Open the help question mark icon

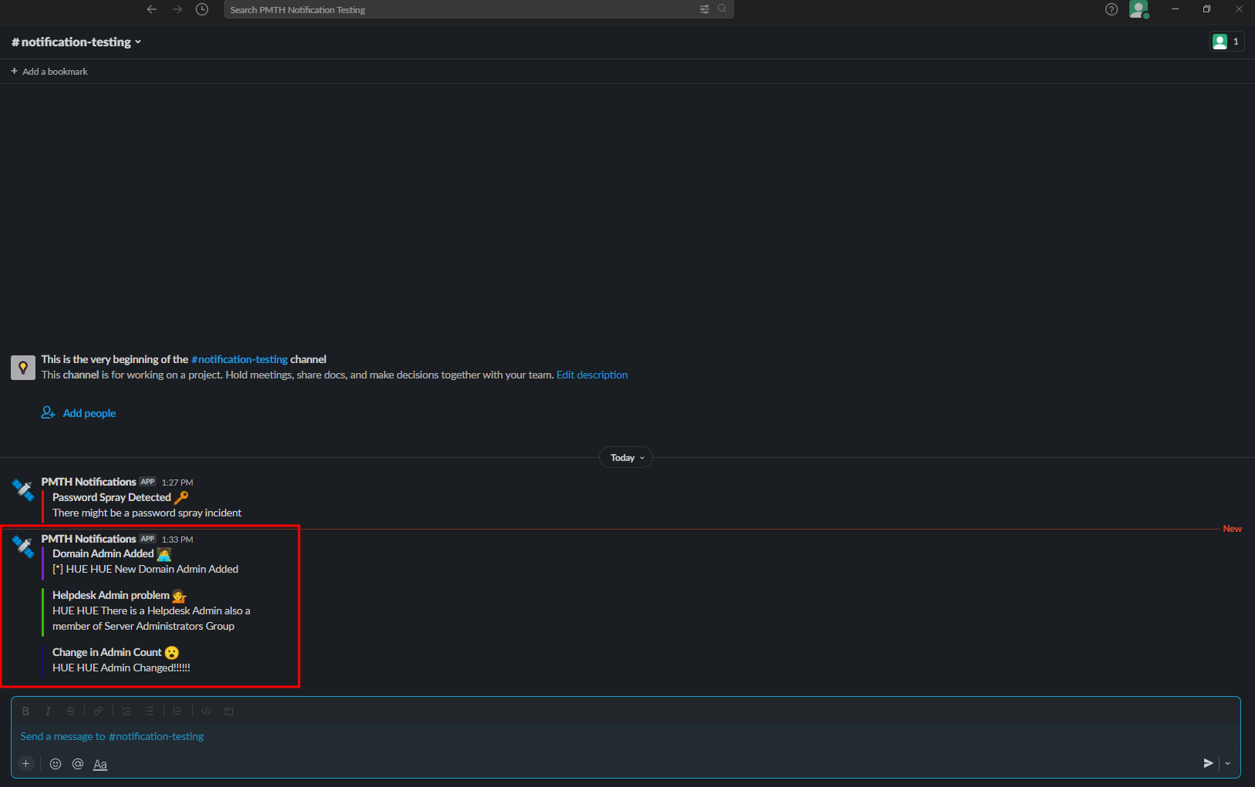tap(1111, 9)
